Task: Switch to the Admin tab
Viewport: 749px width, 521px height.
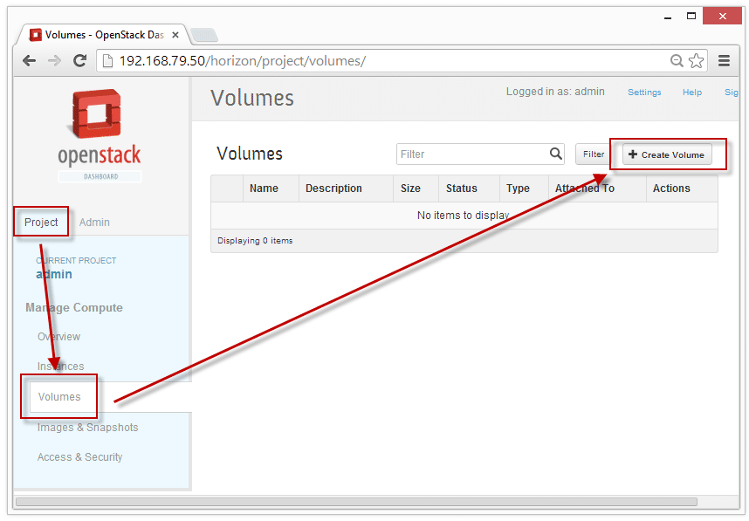Action: 94,223
